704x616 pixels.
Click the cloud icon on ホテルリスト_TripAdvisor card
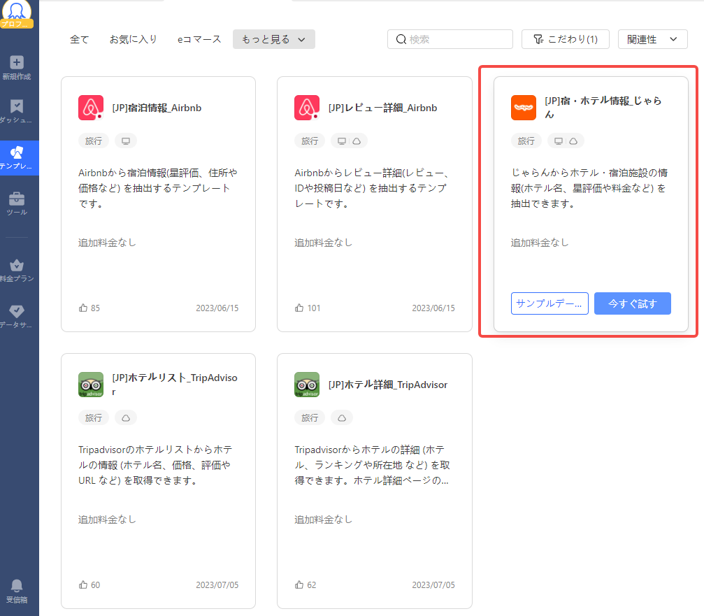126,418
